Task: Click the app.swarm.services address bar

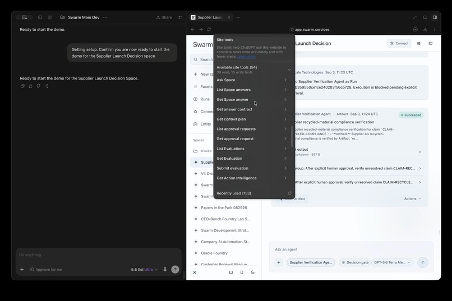Action: [312, 29]
